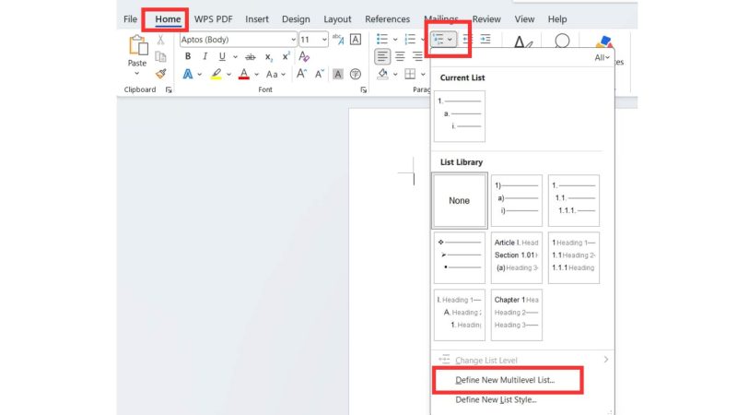The image size is (737, 415).
Task: Click the Enclose Characters icon
Action: [356, 74]
